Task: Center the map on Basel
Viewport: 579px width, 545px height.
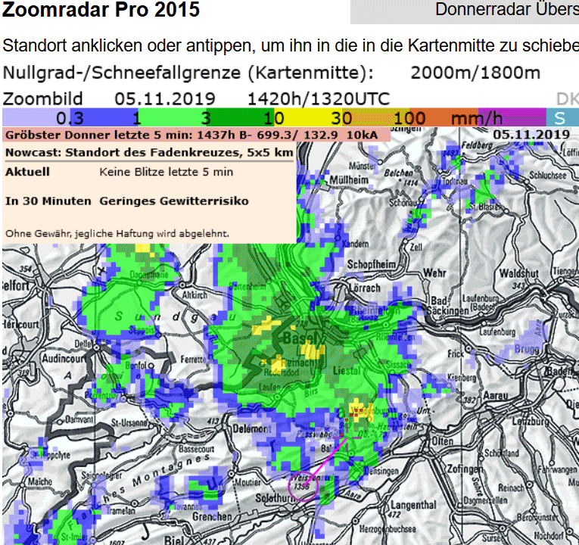Action: click(x=300, y=338)
